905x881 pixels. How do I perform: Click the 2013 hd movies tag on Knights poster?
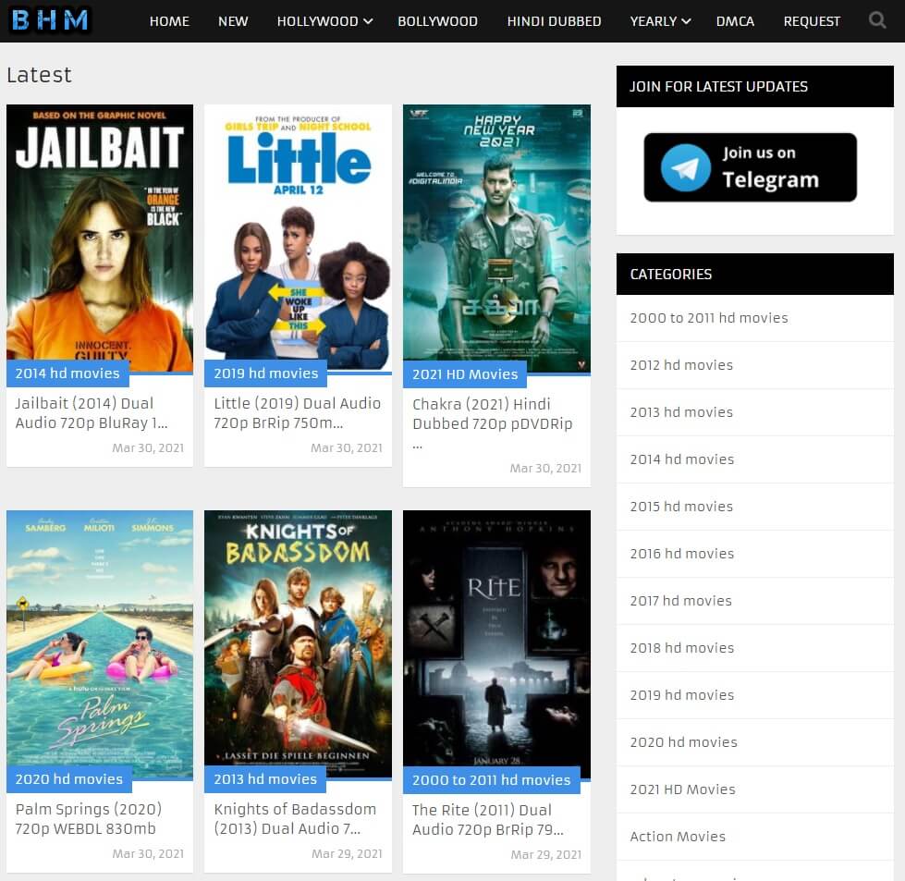[x=265, y=779]
